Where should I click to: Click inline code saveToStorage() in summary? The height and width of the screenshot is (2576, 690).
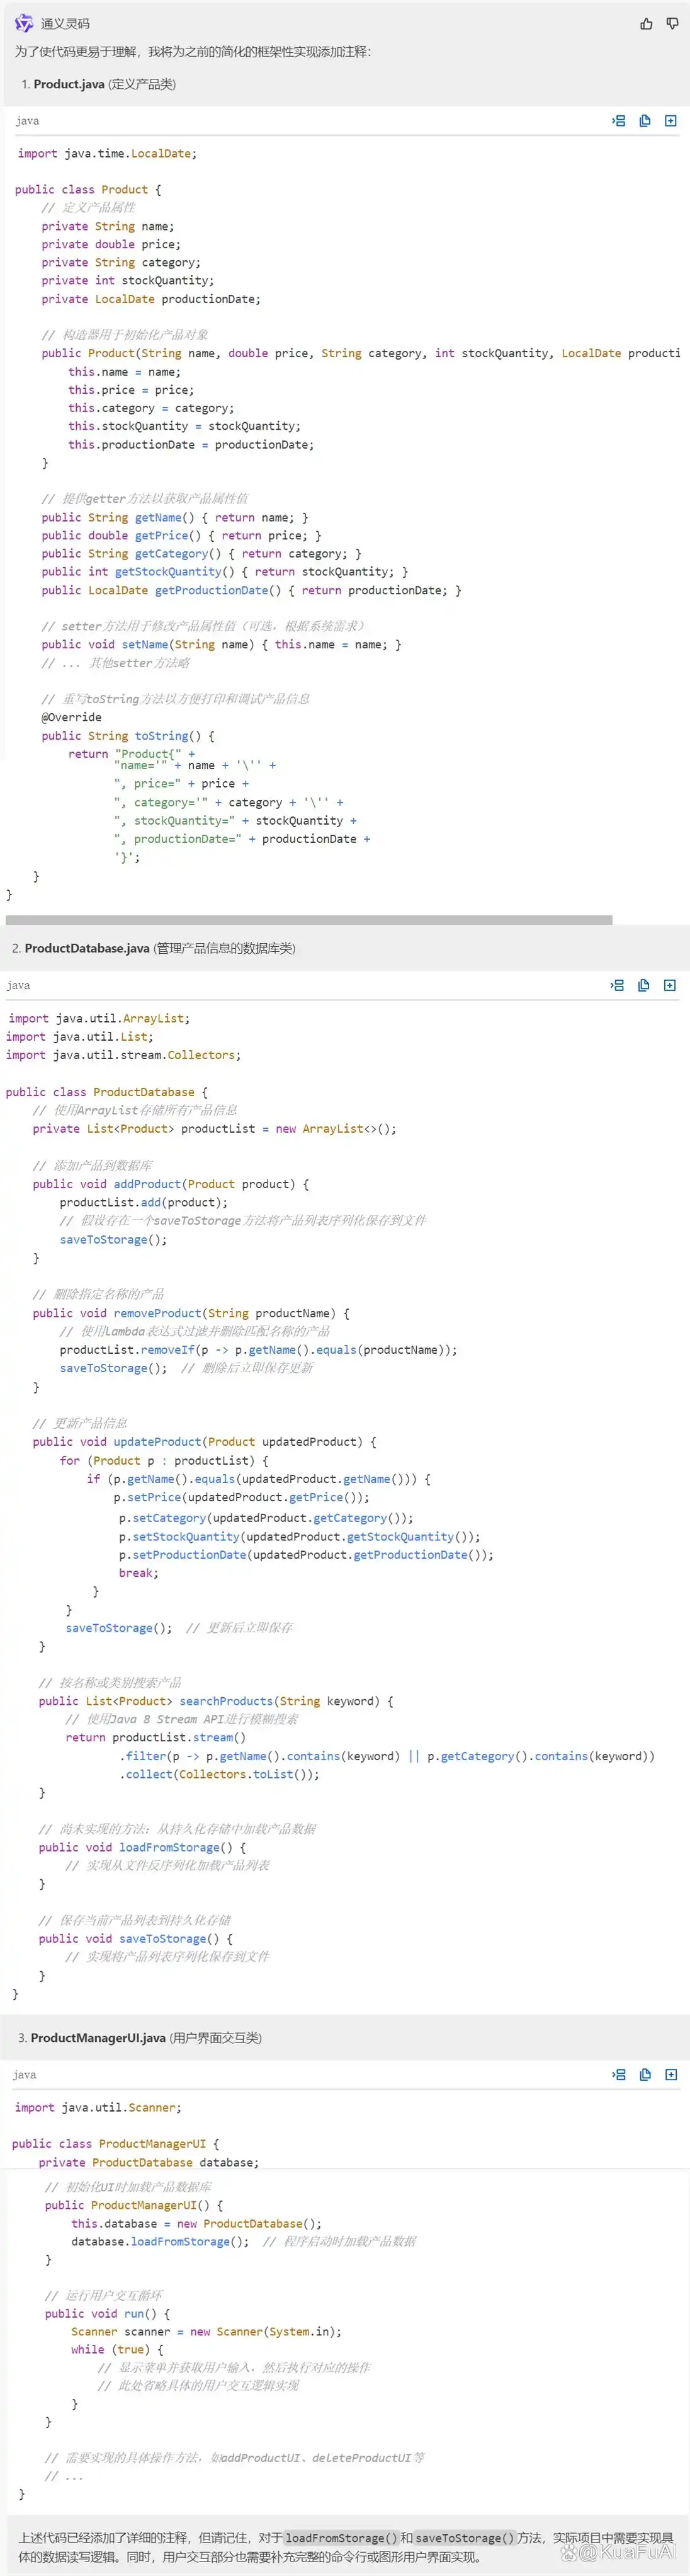pos(465,2537)
